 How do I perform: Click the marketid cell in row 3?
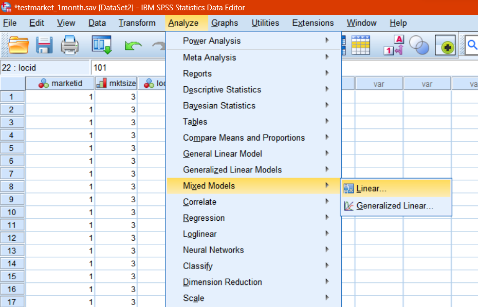(x=60, y=122)
